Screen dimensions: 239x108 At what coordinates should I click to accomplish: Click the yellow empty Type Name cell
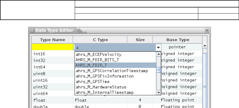53,47
